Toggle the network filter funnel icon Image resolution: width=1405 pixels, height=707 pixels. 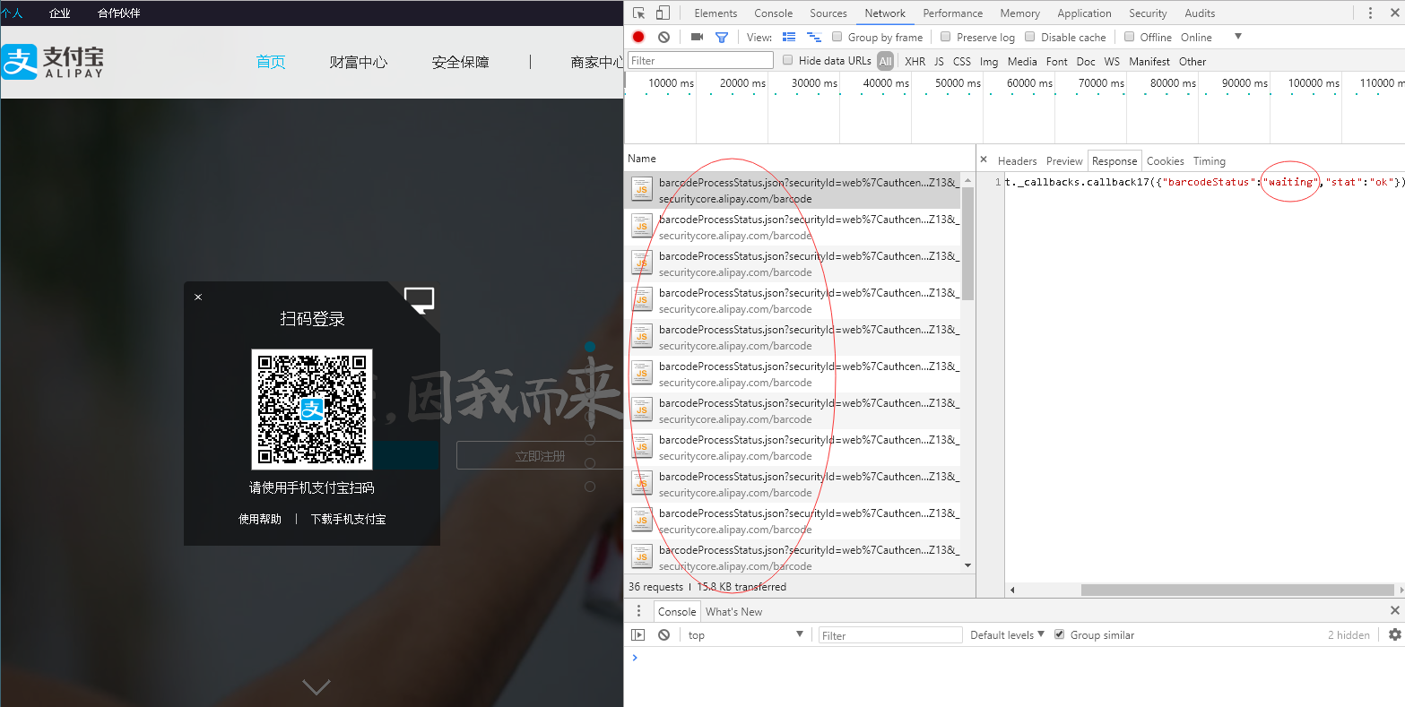pos(721,37)
